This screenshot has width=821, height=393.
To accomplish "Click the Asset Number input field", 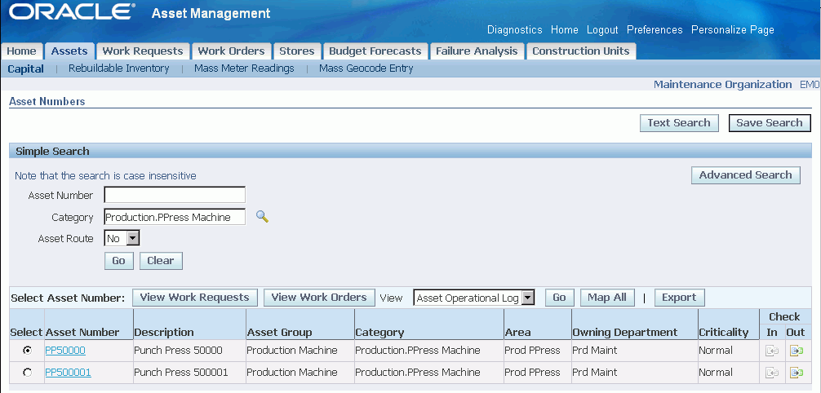I will tap(175, 195).
